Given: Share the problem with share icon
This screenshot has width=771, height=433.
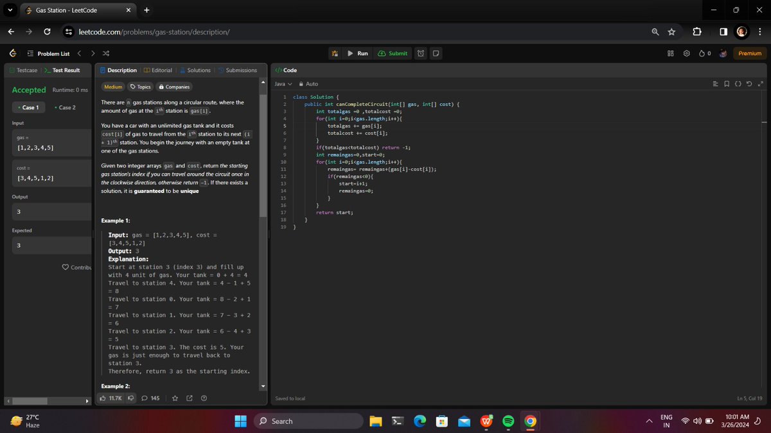Looking at the screenshot, I should click(190, 398).
